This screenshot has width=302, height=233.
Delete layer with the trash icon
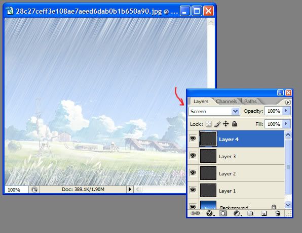278,213
